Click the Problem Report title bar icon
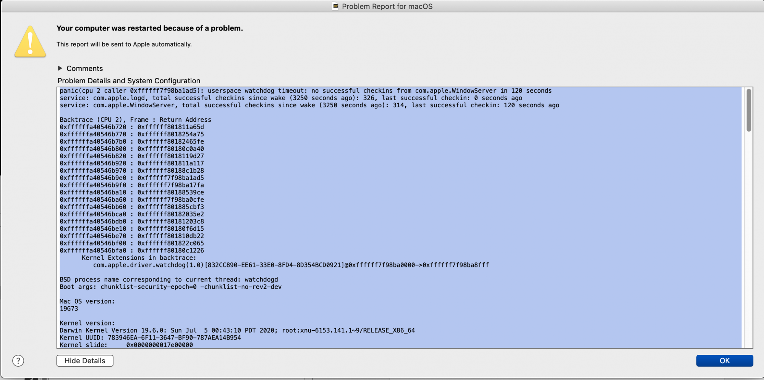The width and height of the screenshot is (764, 380). [335, 6]
